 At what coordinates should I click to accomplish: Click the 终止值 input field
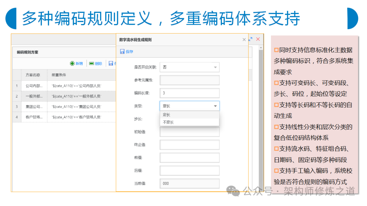190,145
